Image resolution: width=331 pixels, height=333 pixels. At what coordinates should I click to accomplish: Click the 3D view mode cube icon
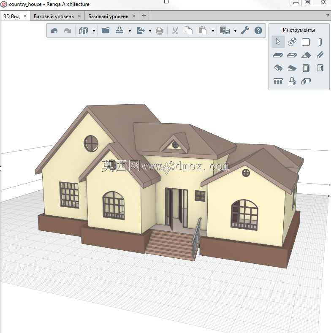84,31
